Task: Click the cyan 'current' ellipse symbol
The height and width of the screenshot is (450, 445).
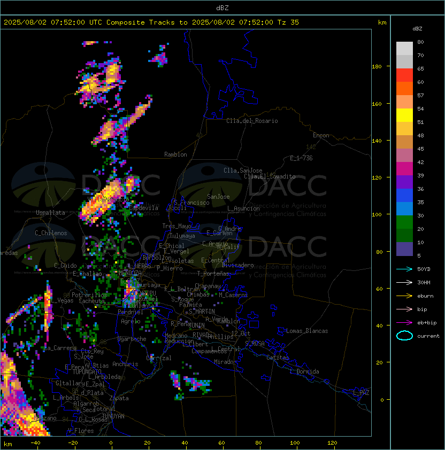Action: (404, 336)
